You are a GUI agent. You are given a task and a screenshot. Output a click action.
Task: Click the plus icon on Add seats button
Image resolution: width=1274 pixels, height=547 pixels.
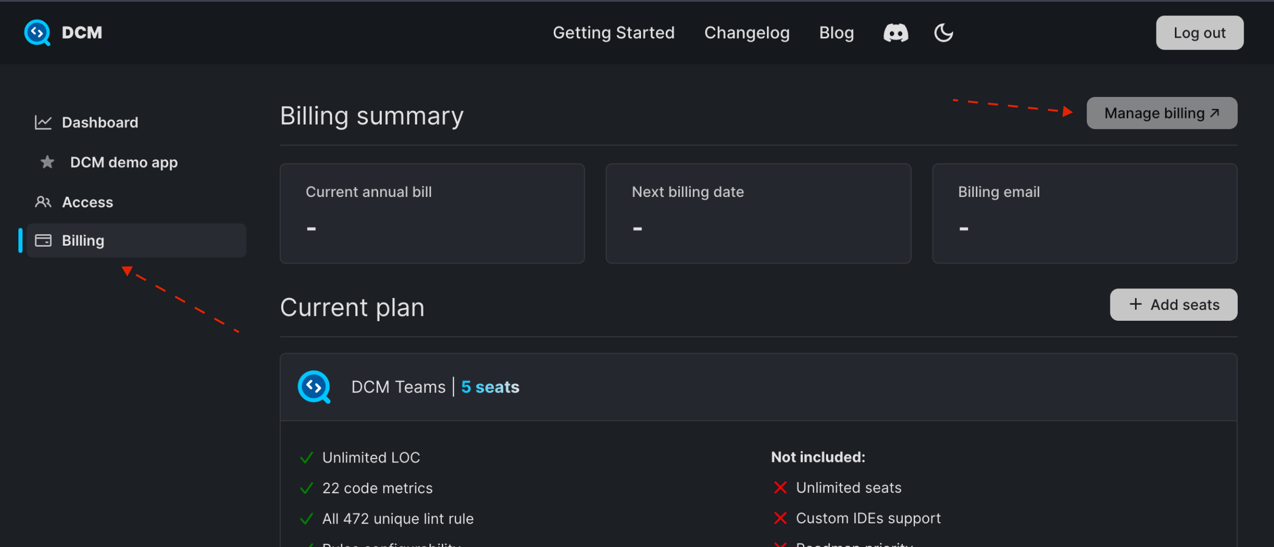coord(1135,304)
